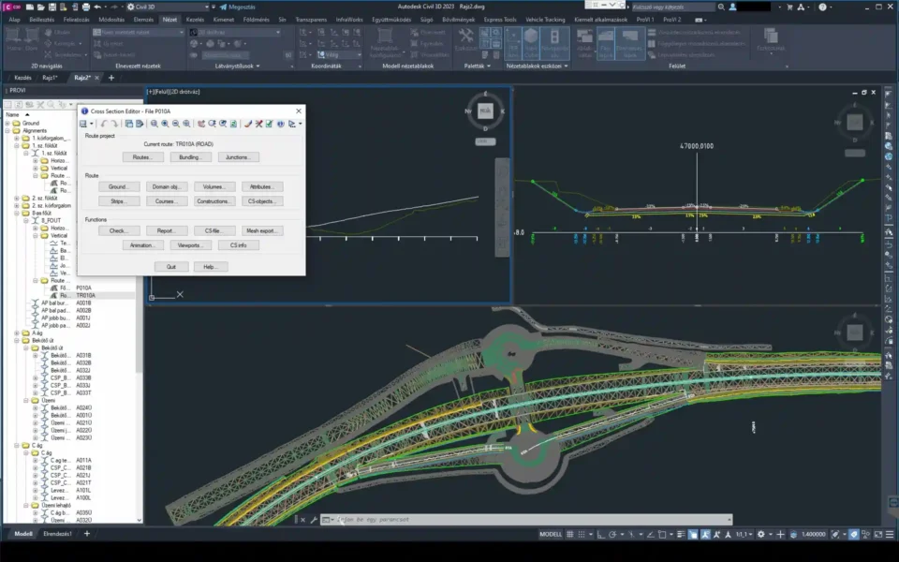
Task: Switch to the Elemzés ribbon tab
Action: pyautogui.click(x=143, y=20)
